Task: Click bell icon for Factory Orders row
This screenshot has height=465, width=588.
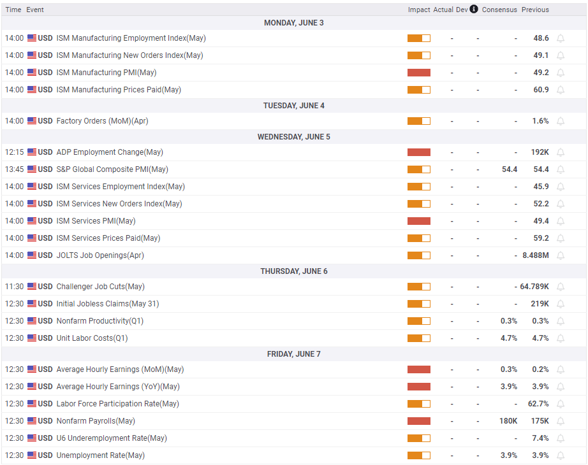Action: tap(561, 121)
